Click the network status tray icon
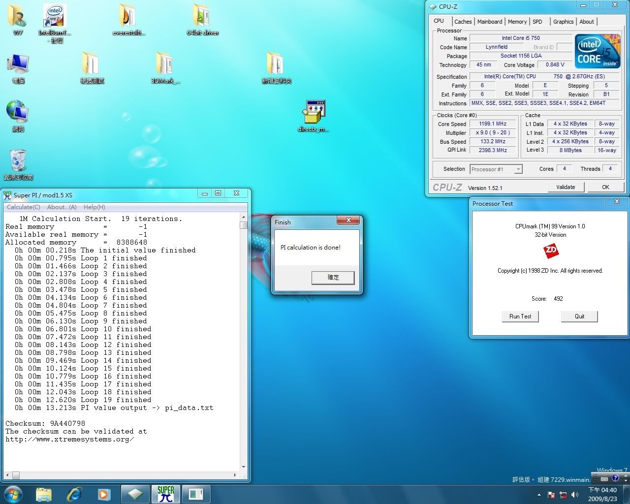The image size is (630, 504). click(563, 495)
